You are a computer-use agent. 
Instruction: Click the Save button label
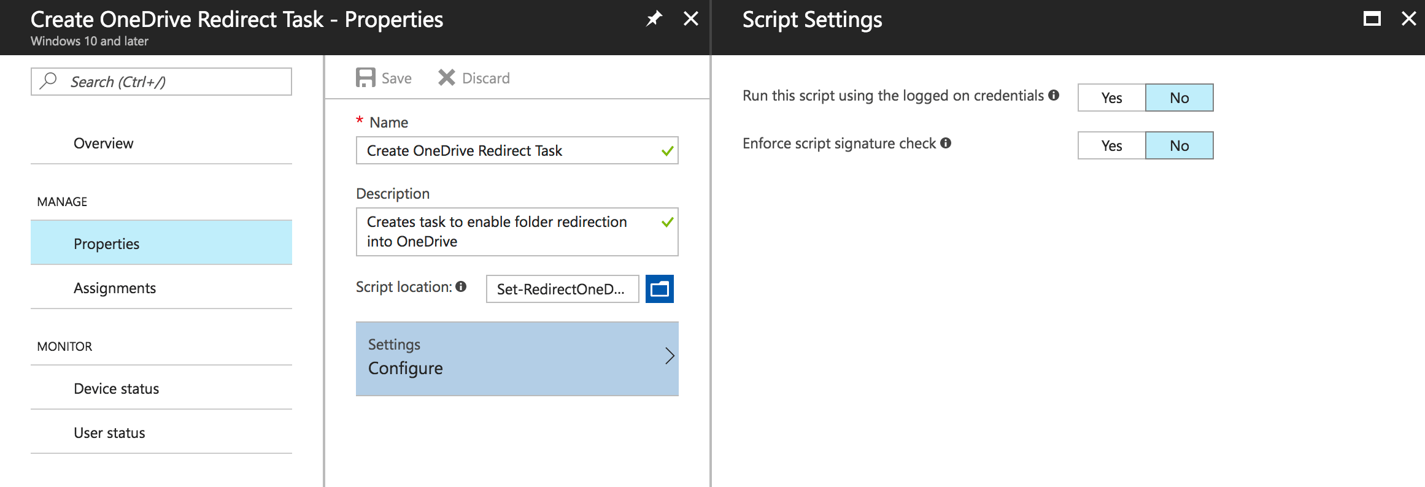coord(396,79)
